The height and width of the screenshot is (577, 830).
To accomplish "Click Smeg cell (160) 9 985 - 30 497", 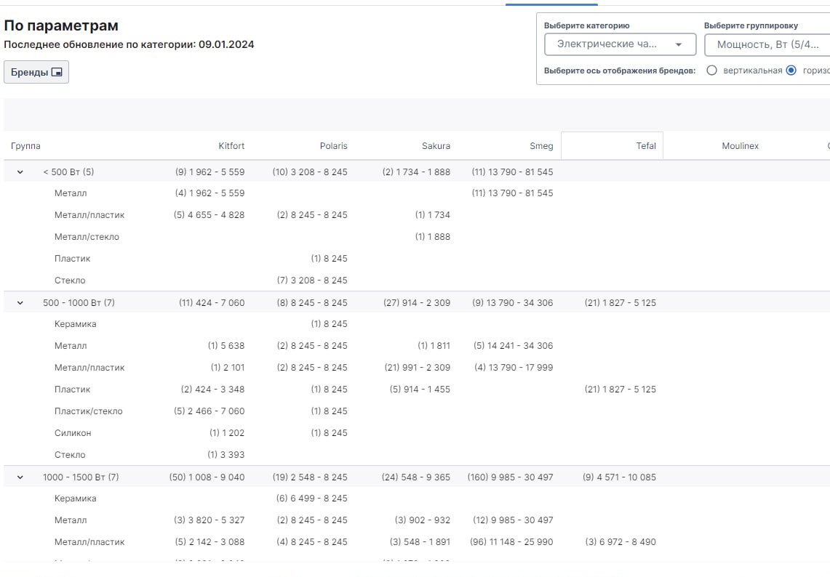I will click(510, 477).
